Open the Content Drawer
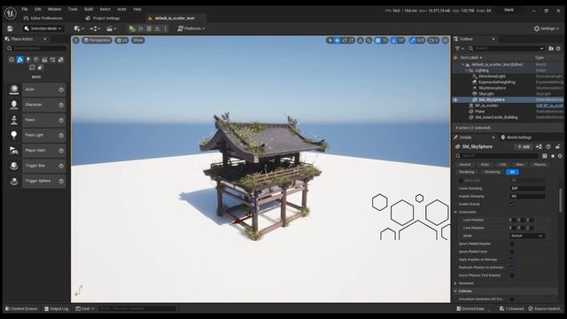The height and width of the screenshot is (319, 567). point(21,309)
